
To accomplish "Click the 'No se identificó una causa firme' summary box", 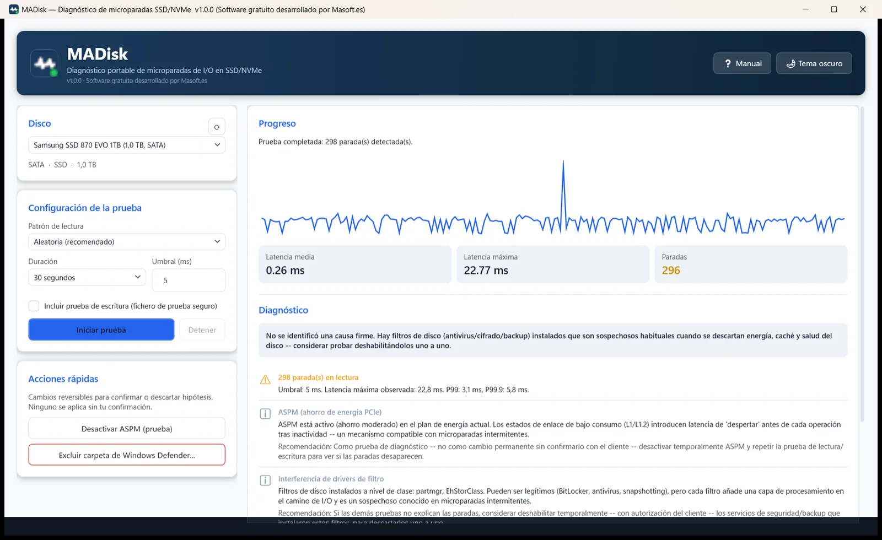I will 553,341.
